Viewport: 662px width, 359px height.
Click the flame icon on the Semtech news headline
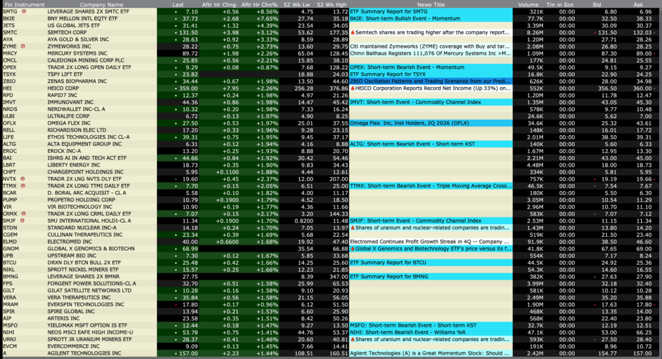(x=352, y=32)
